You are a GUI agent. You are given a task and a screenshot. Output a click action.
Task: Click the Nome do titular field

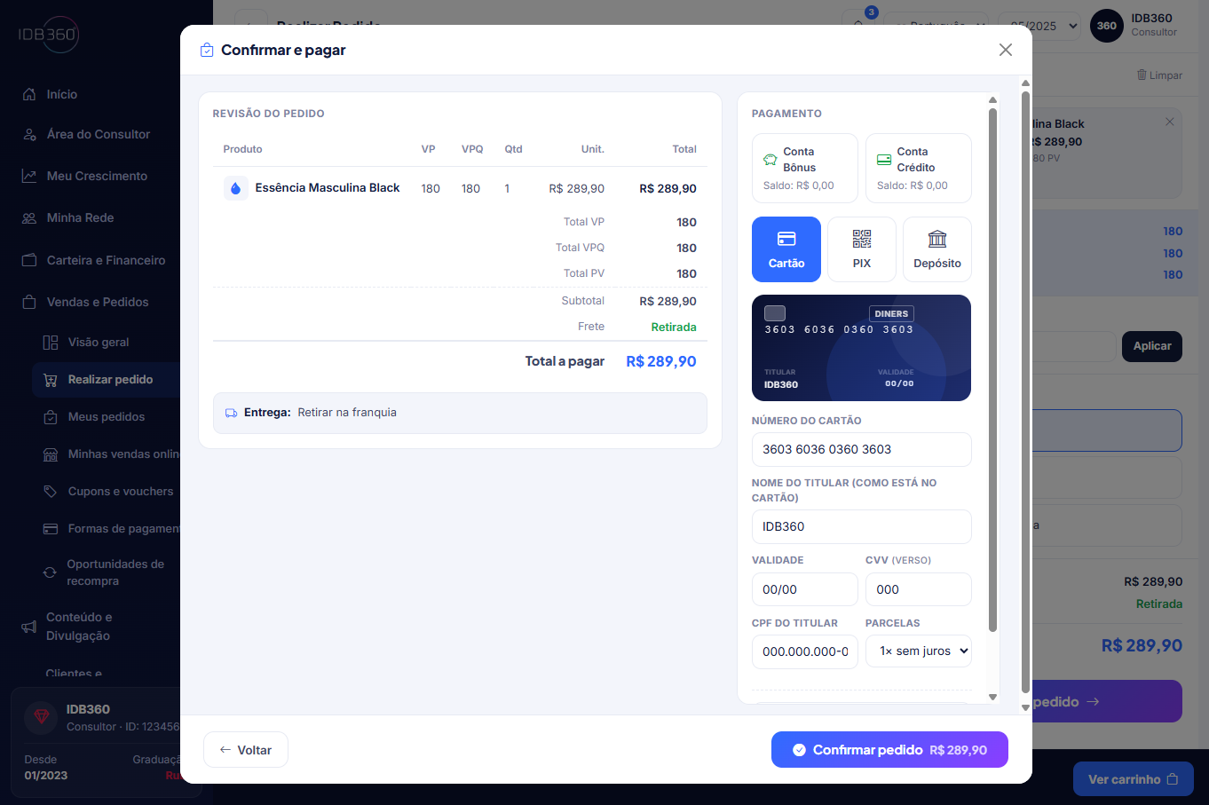[x=862, y=526]
